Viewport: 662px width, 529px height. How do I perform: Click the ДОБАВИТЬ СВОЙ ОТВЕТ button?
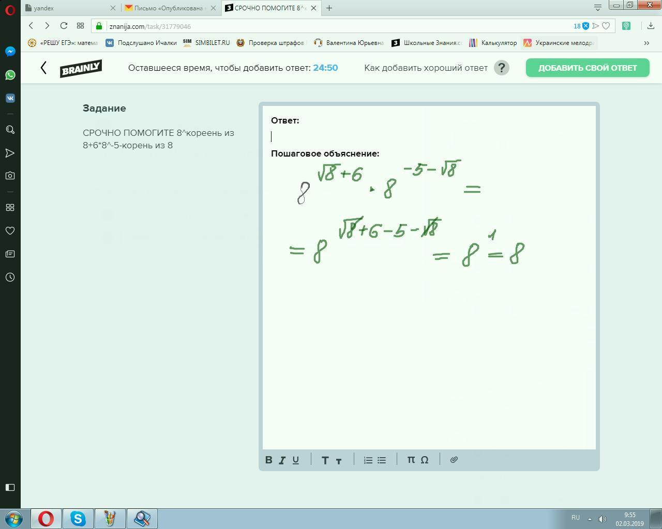point(588,68)
